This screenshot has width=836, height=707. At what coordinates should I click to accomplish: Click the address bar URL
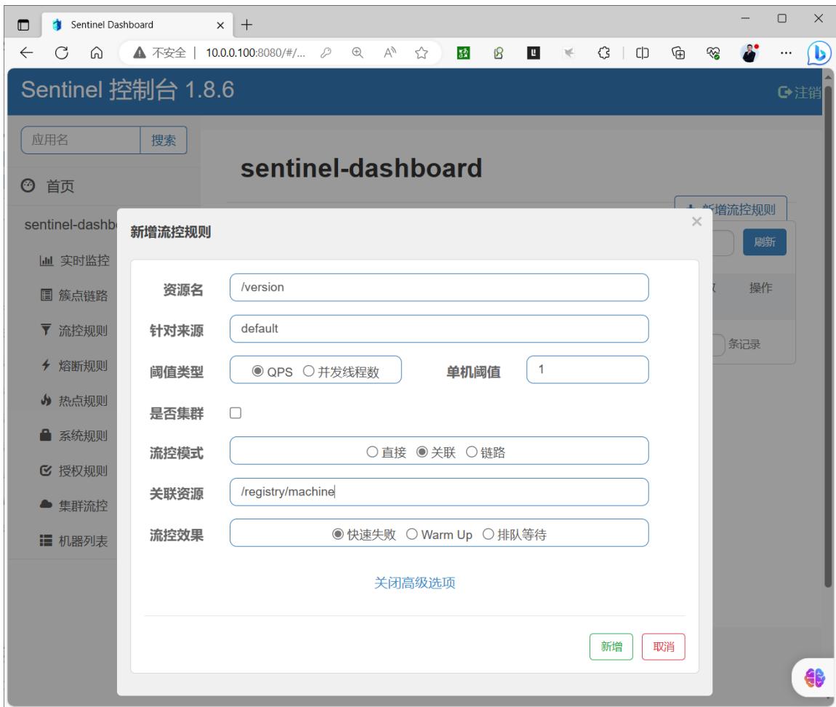point(255,52)
